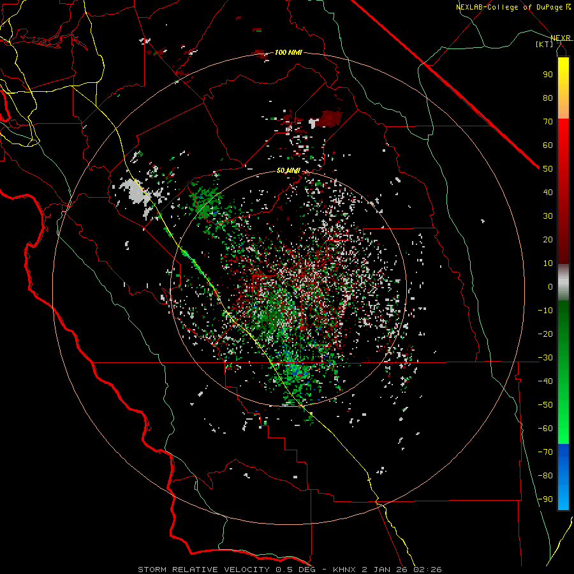Viewport: 574px width, 574px height.
Task: Click the 90 value on the velocity scale
Action: click(x=548, y=75)
